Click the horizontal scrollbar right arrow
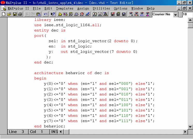This screenshot has height=139, width=193. (x=185, y=132)
